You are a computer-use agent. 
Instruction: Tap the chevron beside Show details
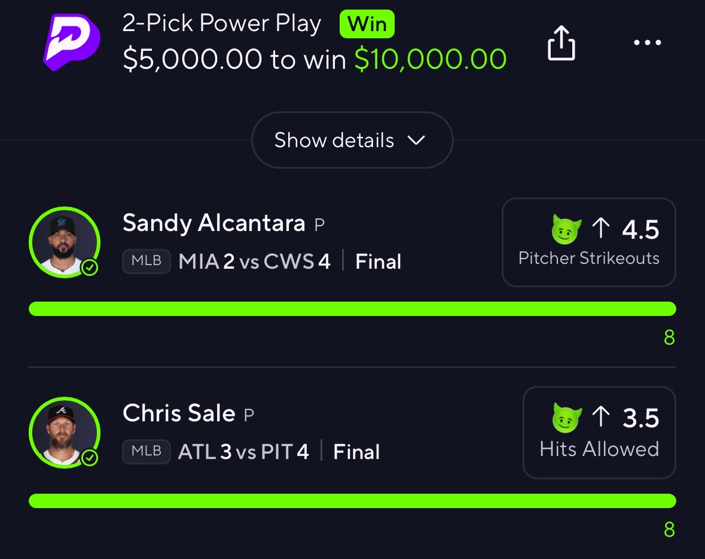pos(416,141)
